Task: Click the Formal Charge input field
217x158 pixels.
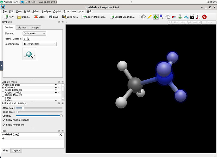Action: tap(25, 39)
